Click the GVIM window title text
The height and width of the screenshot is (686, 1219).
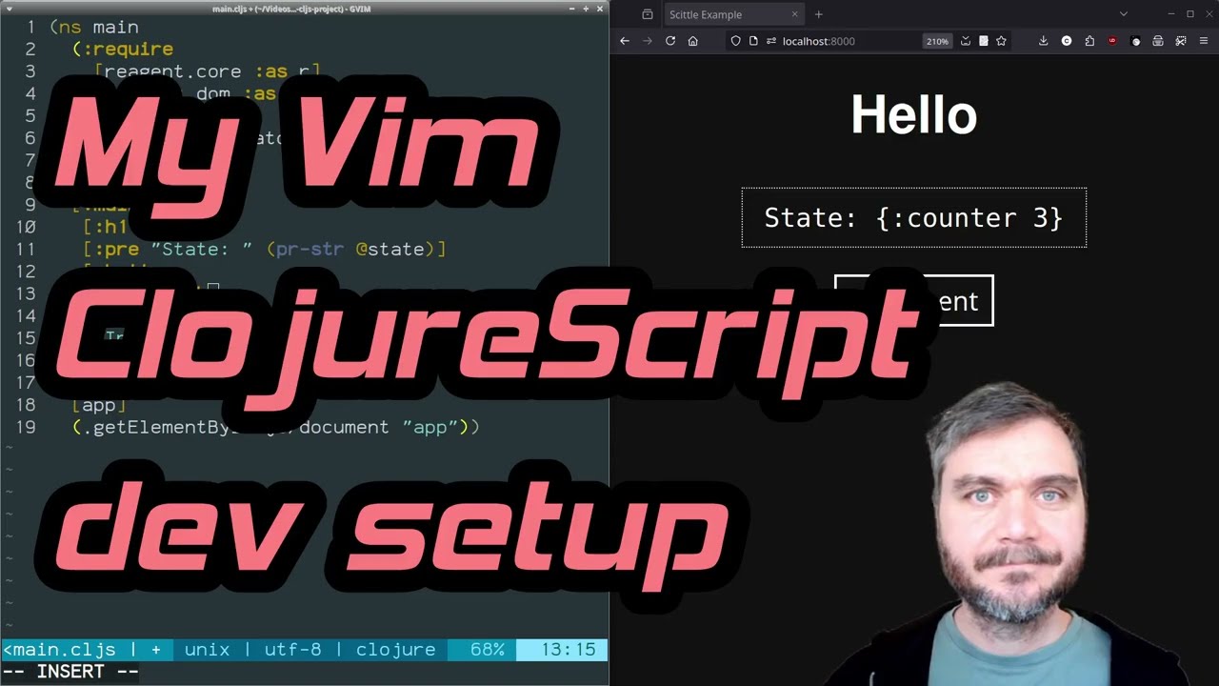click(x=291, y=9)
